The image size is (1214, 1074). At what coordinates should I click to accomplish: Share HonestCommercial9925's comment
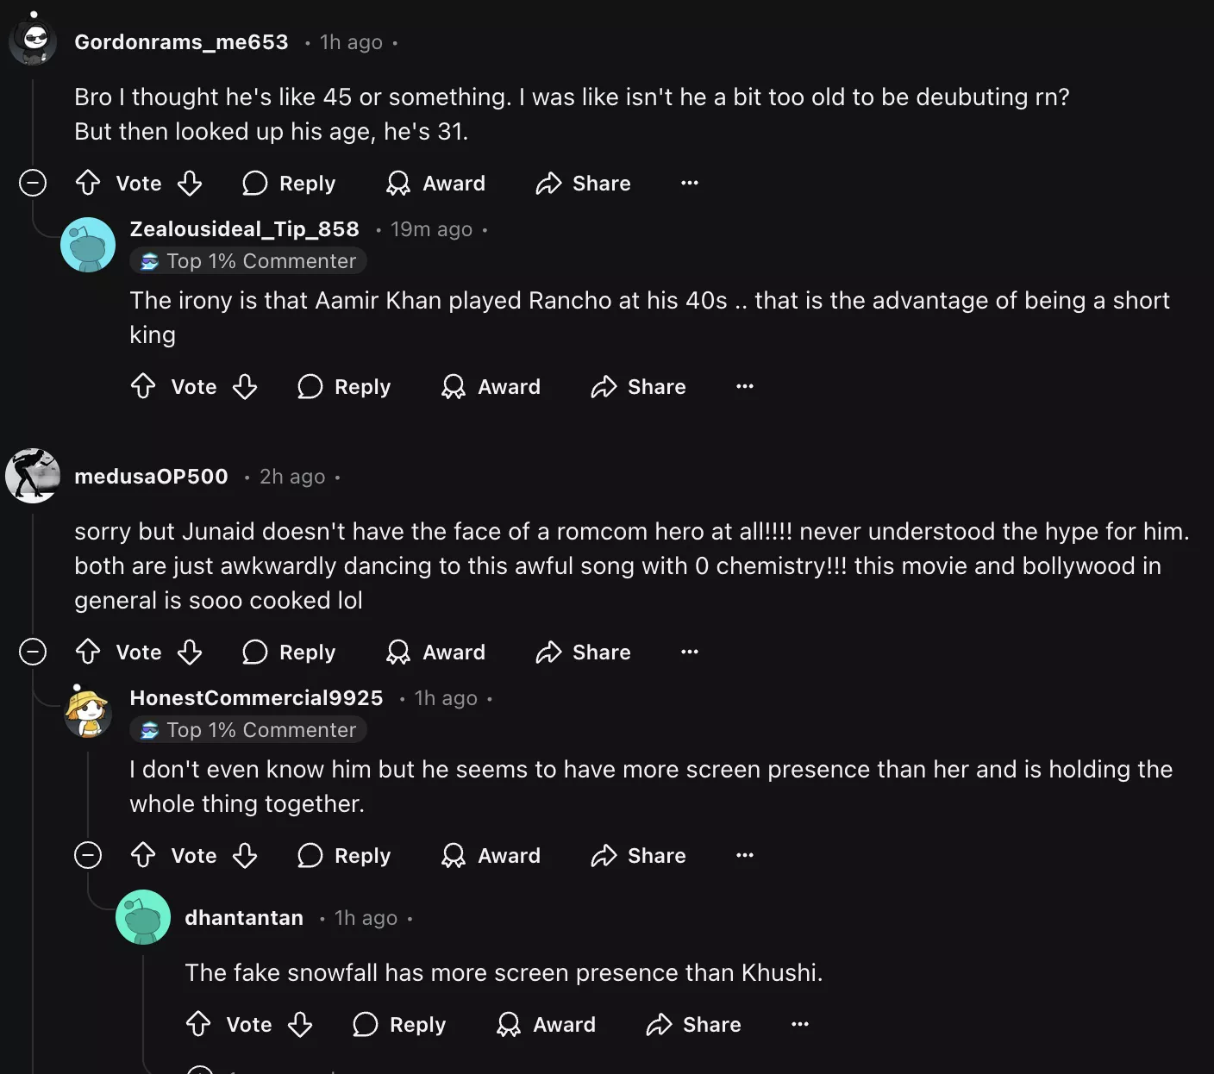(x=639, y=855)
